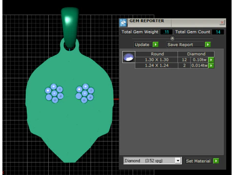Click green arrow next to Set Material
This screenshot has height=175, width=234.
pyautogui.click(x=216, y=161)
